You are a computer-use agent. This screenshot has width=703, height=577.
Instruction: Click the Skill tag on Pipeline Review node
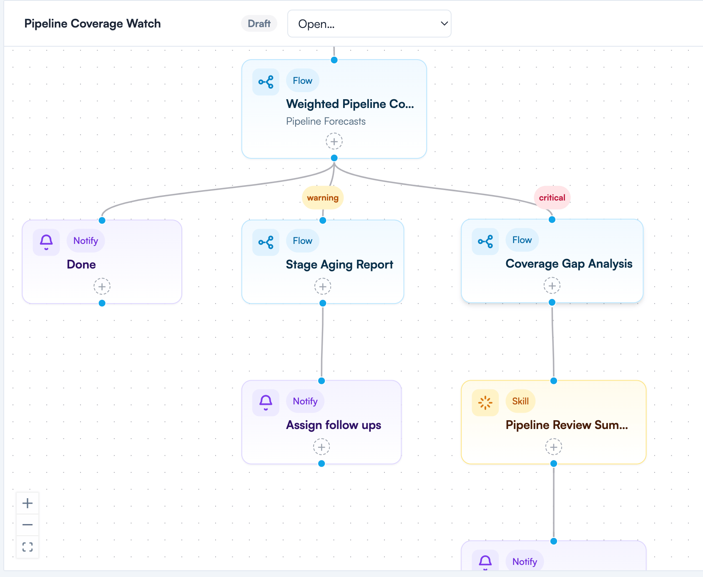pyautogui.click(x=520, y=401)
